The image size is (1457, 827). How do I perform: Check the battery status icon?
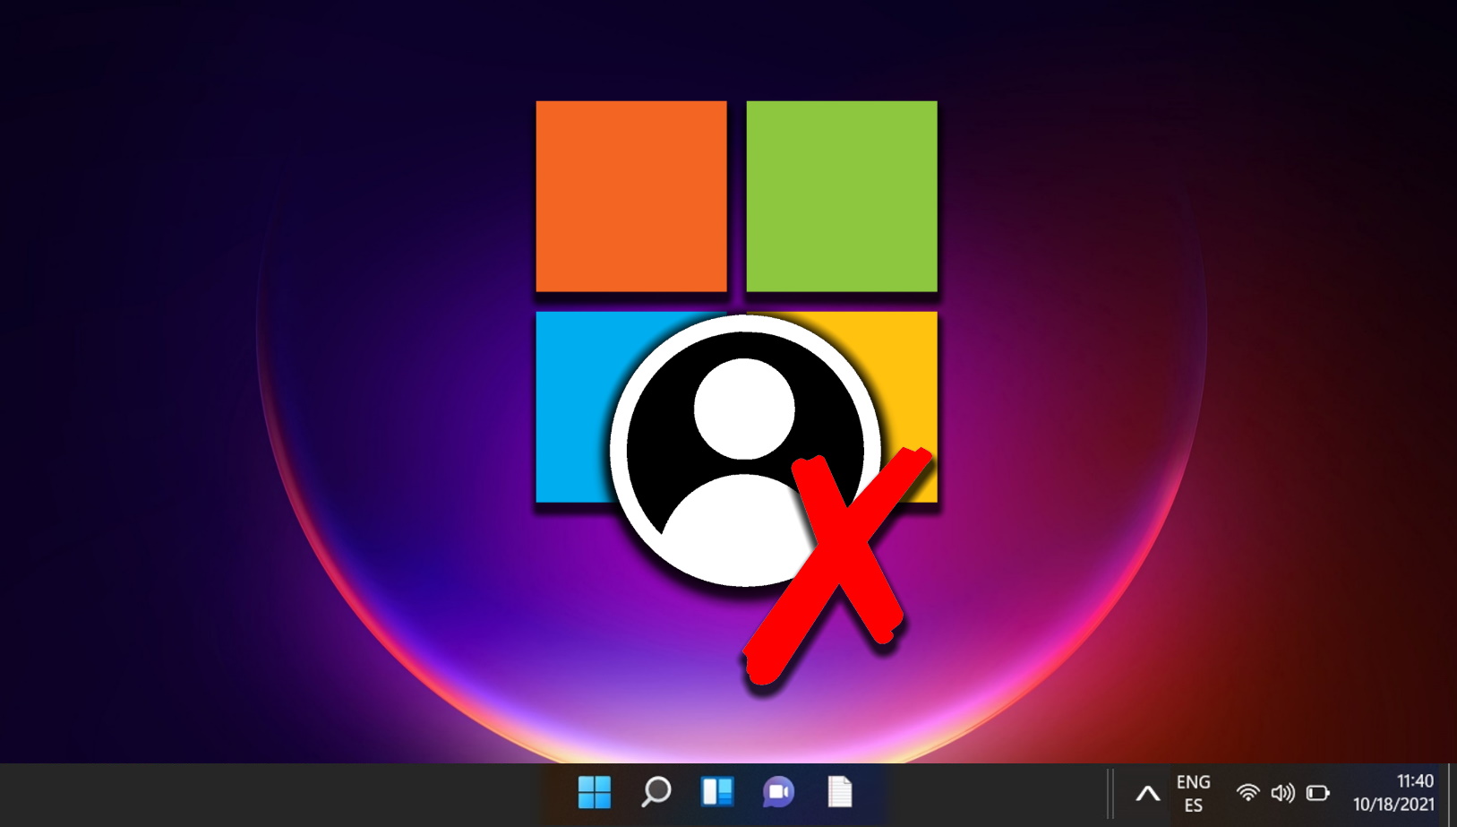click(1317, 793)
